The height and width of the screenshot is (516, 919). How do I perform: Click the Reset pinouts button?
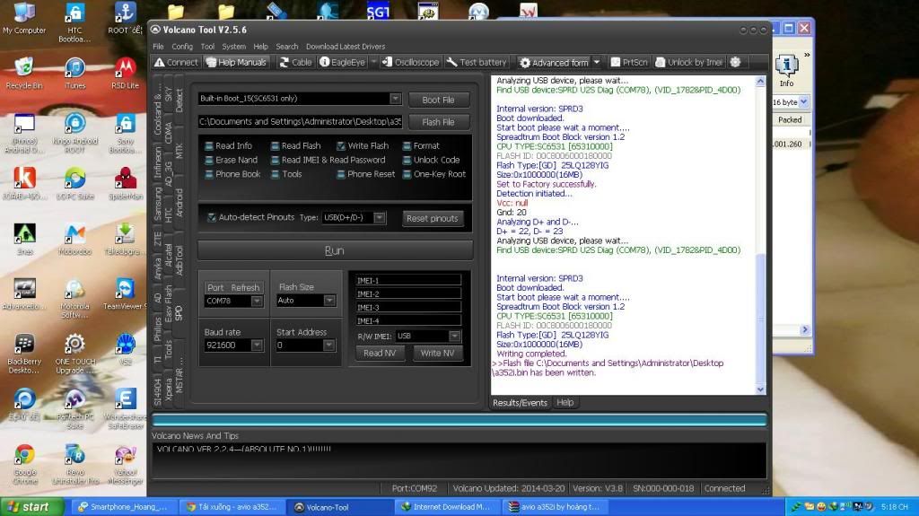432,218
